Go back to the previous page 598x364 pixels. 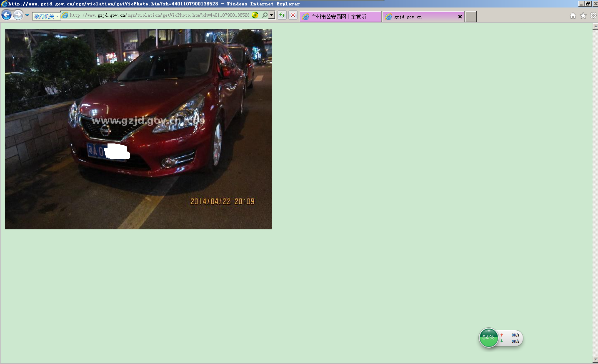tap(6, 15)
